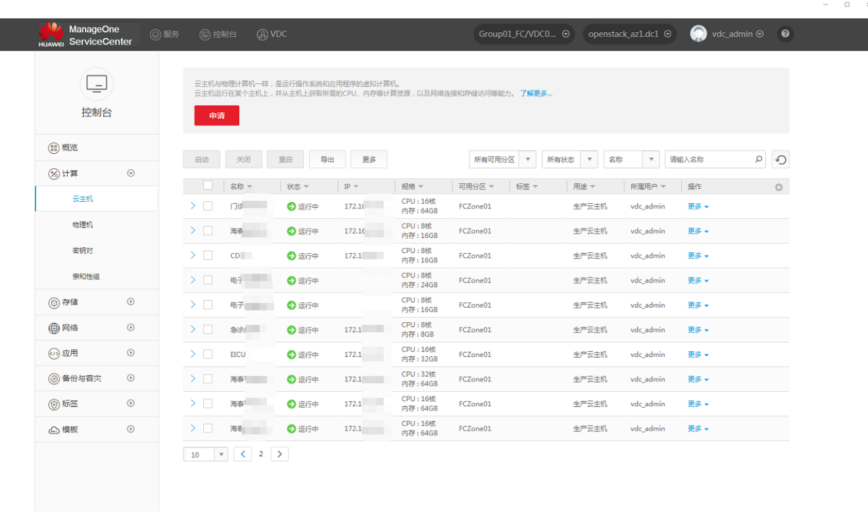Open the Group01_FC/VDC selector
Image resolution: width=868 pixels, height=524 pixels.
click(524, 34)
